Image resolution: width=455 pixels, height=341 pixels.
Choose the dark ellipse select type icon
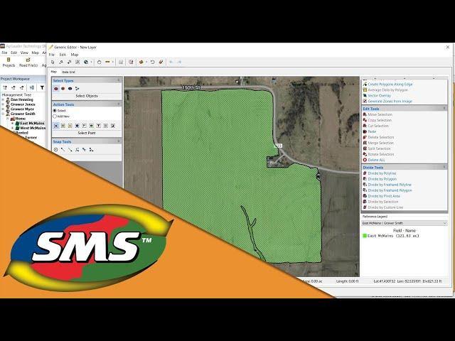click(70, 89)
